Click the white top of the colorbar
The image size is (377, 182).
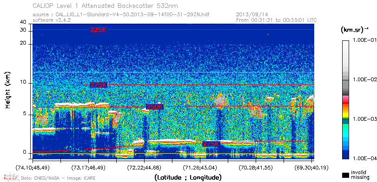coord(345,43)
